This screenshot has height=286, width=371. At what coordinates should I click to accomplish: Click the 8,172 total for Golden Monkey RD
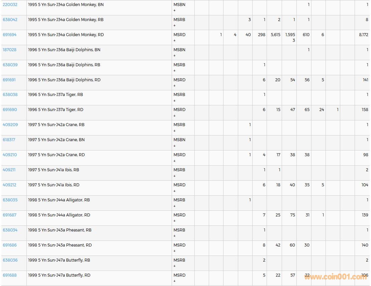[x=363, y=35]
